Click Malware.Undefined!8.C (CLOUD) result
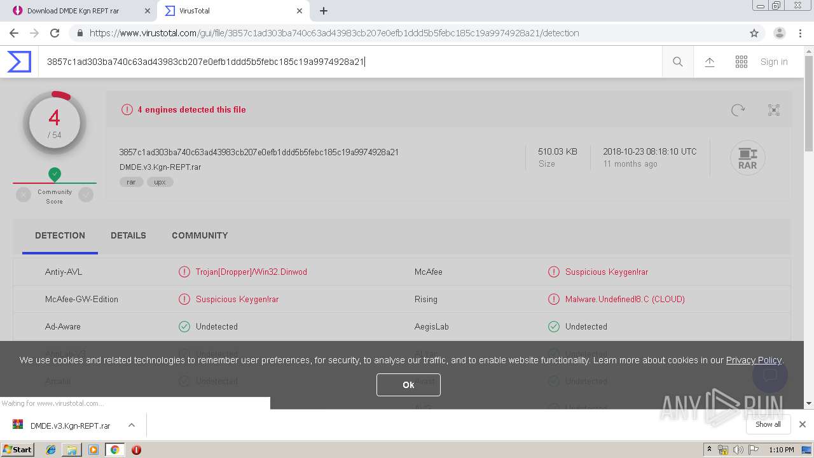The image size is (814, 458). [625, 299]
